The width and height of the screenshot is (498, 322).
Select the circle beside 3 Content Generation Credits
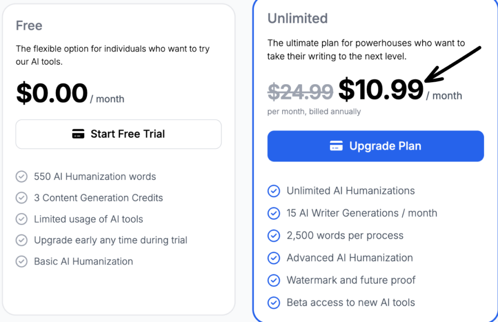(x=21, y=197)
